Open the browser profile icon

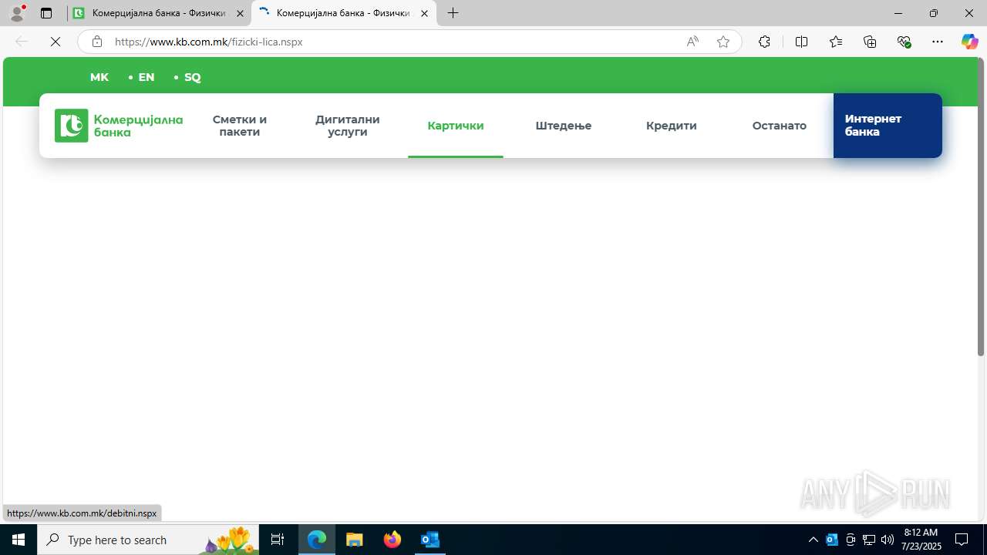click(17, 13)
